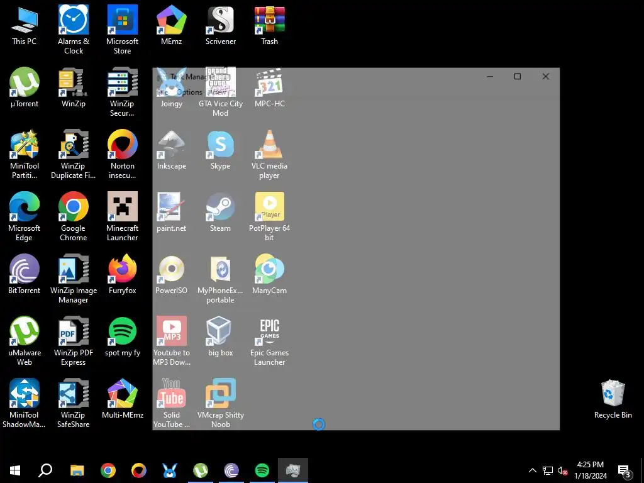Image resolution: width=644 pixels, height=483 pixels.
Task: Click the Microsoft Edge desktop icon
Action: (25, 216)
